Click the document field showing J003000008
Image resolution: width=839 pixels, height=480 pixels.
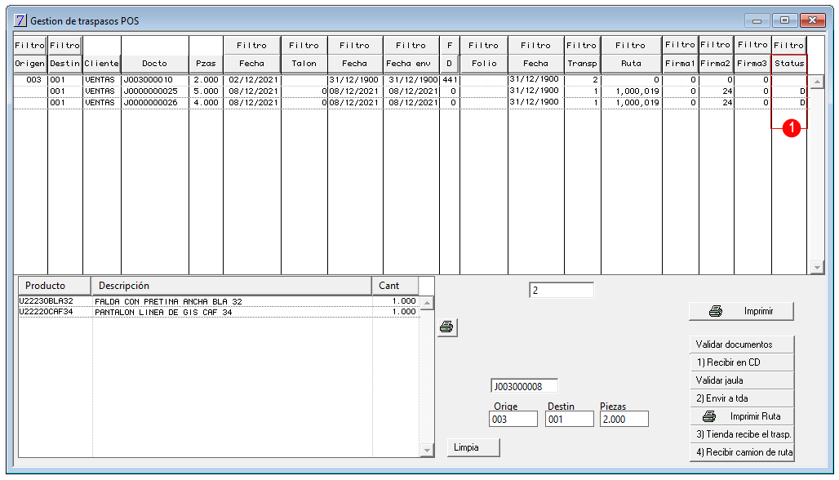point(524,386)
